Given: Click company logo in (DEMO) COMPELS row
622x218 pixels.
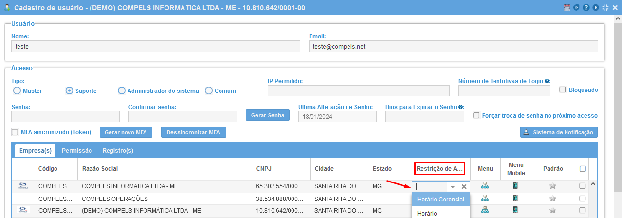Looking at the screenshot, I should click(22, 210).
